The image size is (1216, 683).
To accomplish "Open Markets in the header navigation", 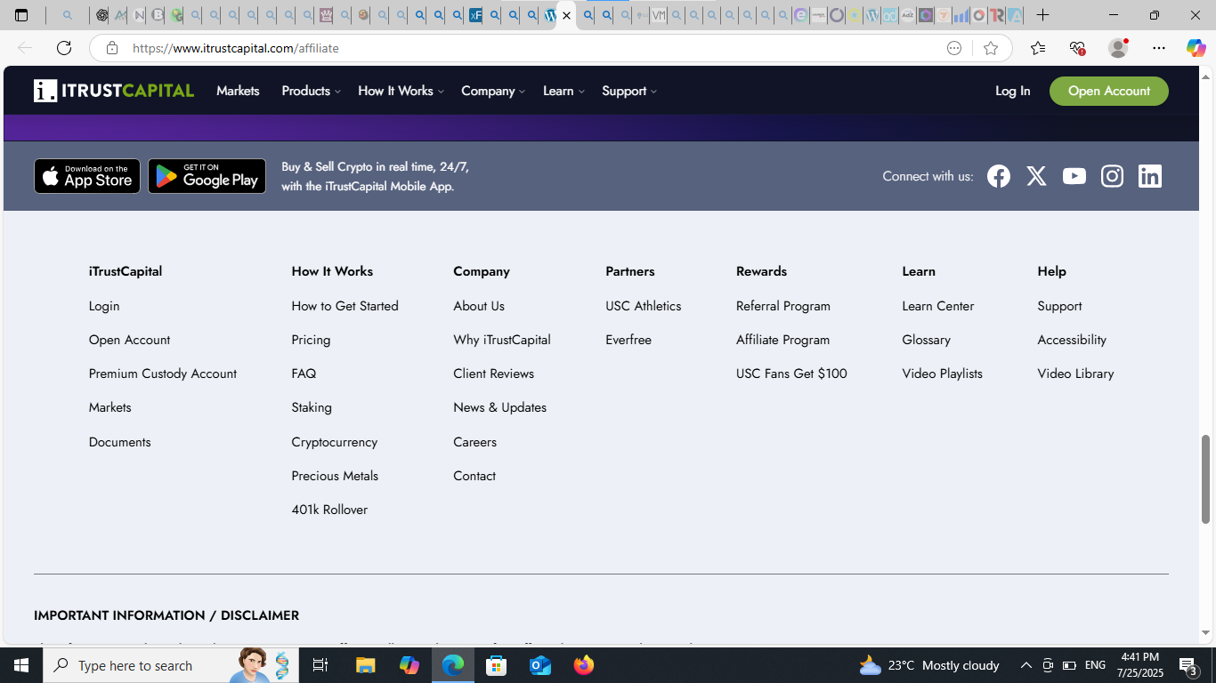I will pos(238,91).
